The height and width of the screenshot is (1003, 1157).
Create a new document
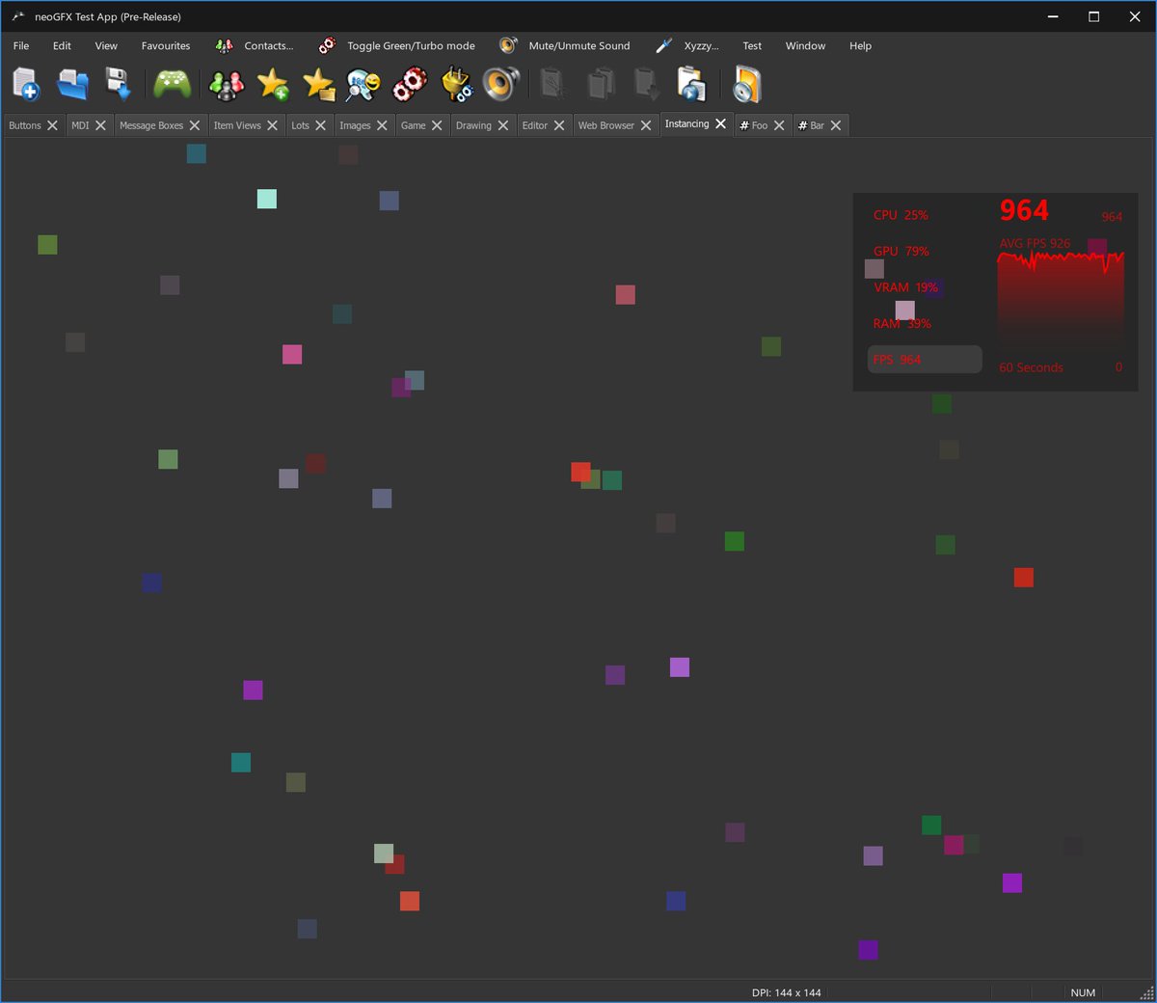[24, 83]
